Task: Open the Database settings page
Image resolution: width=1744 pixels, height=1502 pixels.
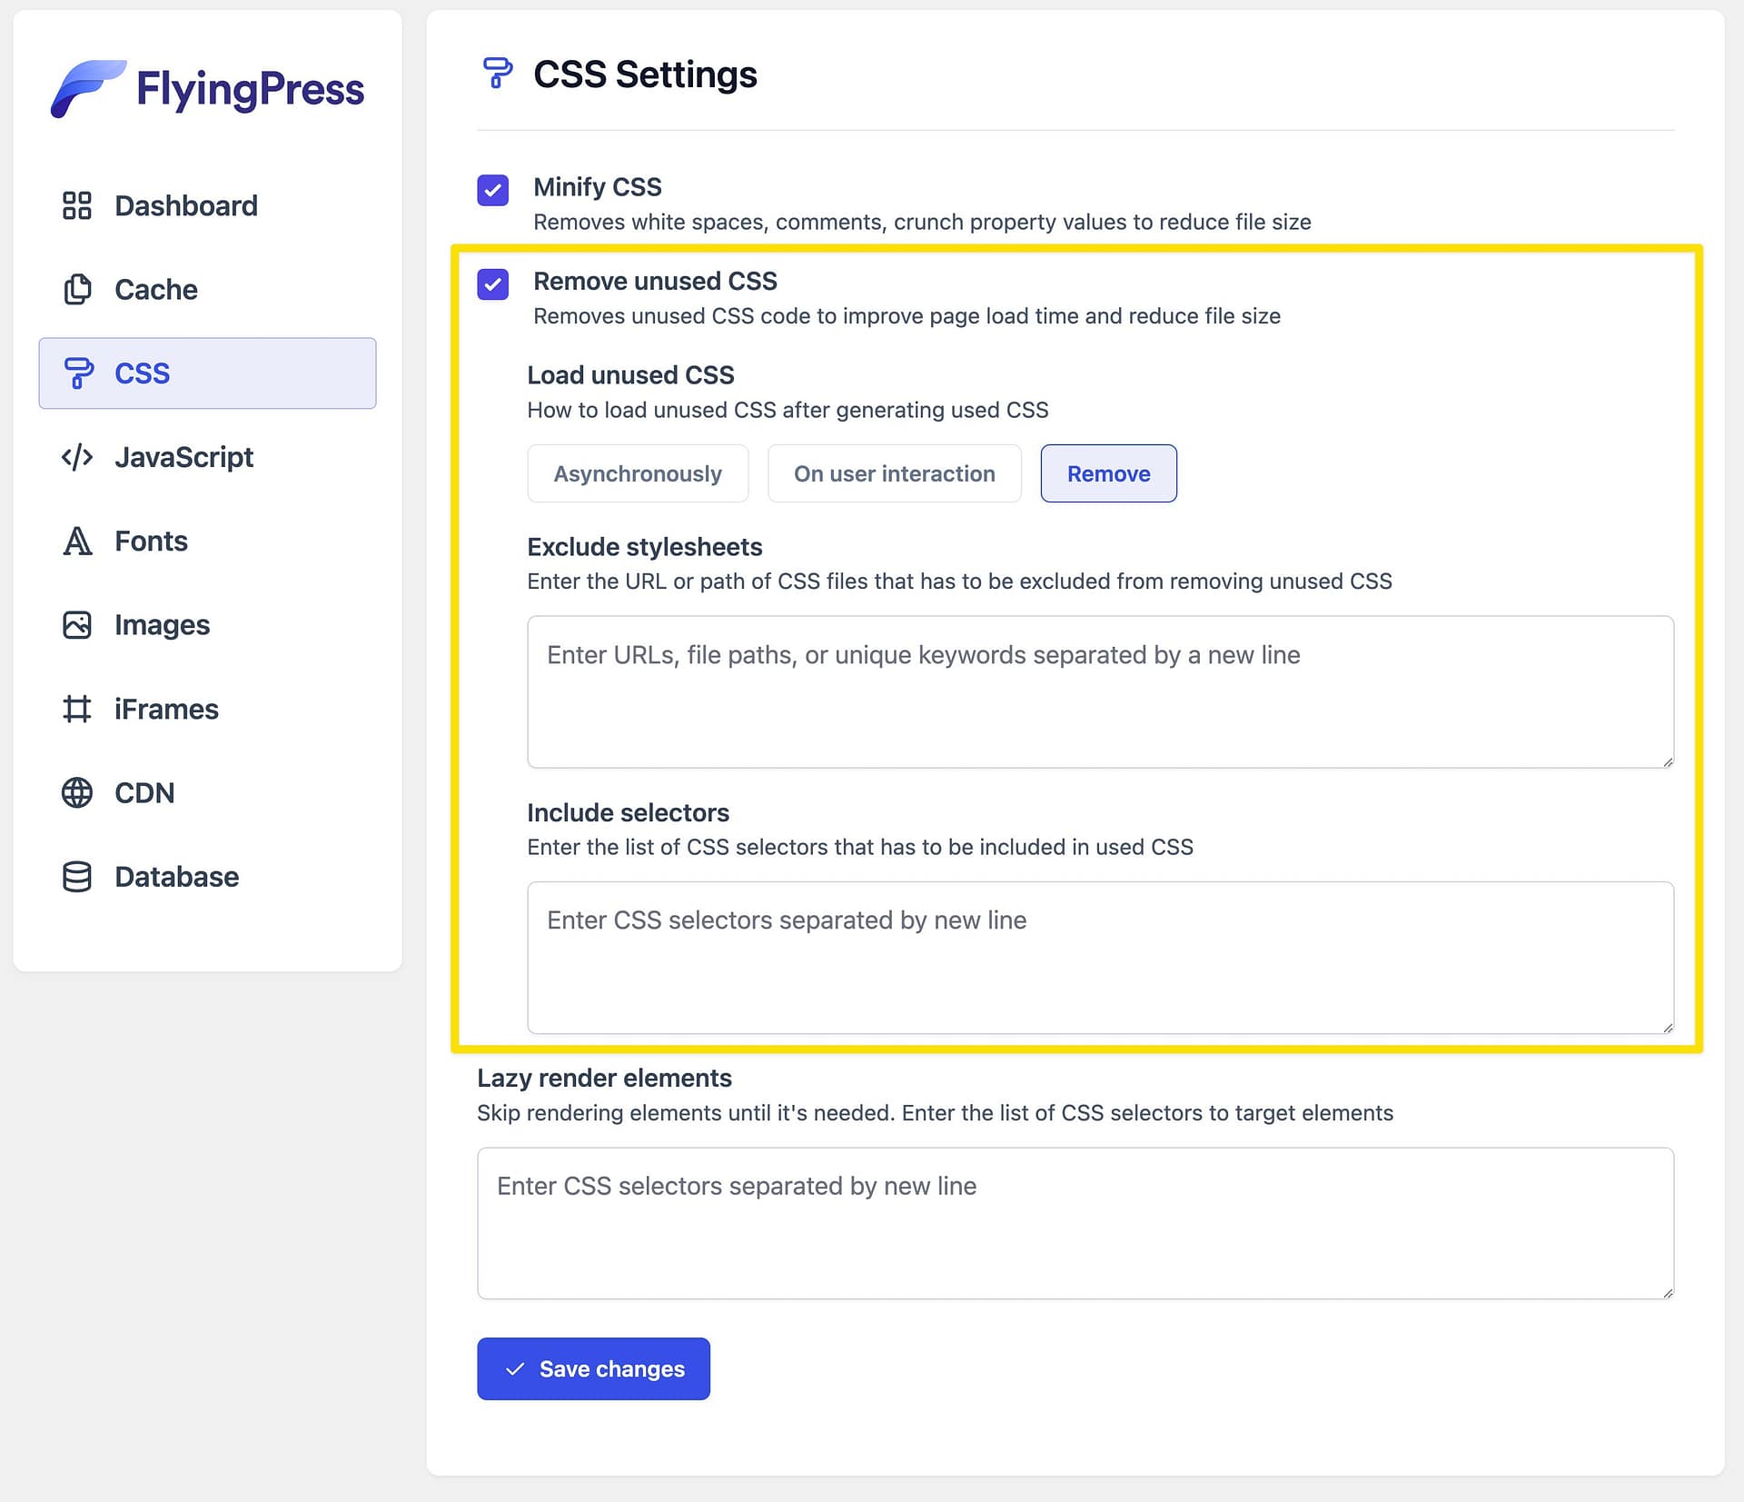Action: (x=176, y=877)
